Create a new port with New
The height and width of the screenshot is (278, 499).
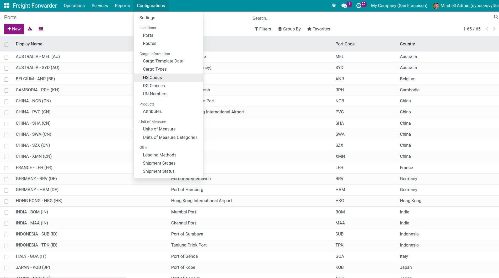coord(14,29)
